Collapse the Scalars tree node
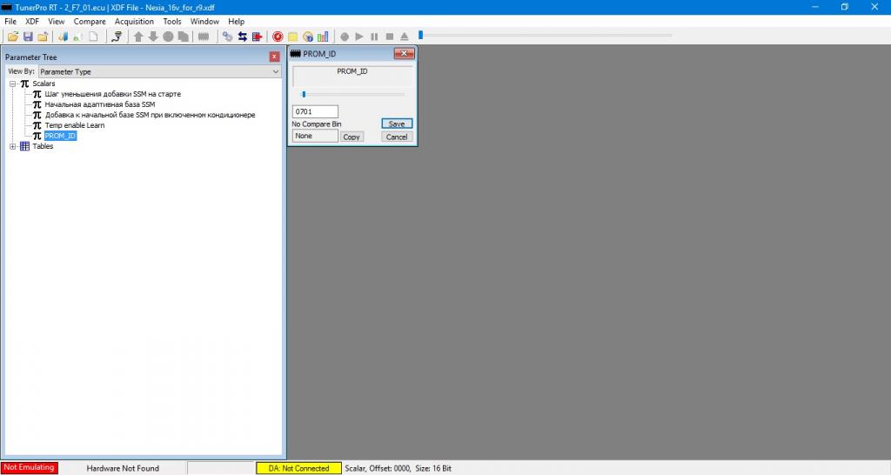The image size is (891, 475). point(13,84)
